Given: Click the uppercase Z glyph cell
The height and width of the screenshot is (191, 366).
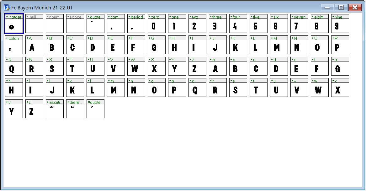Looking at the screenshot, I should pyautogui.click(x=198, y=66).
